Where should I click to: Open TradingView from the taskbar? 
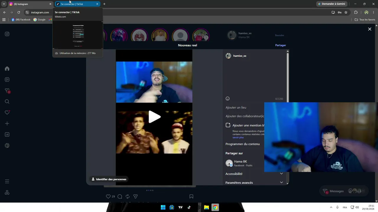tap(180, 207)
